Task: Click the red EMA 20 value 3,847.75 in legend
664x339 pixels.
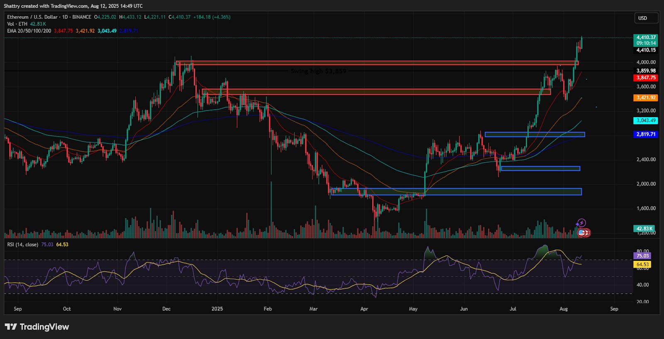Action: coord(63,31)
